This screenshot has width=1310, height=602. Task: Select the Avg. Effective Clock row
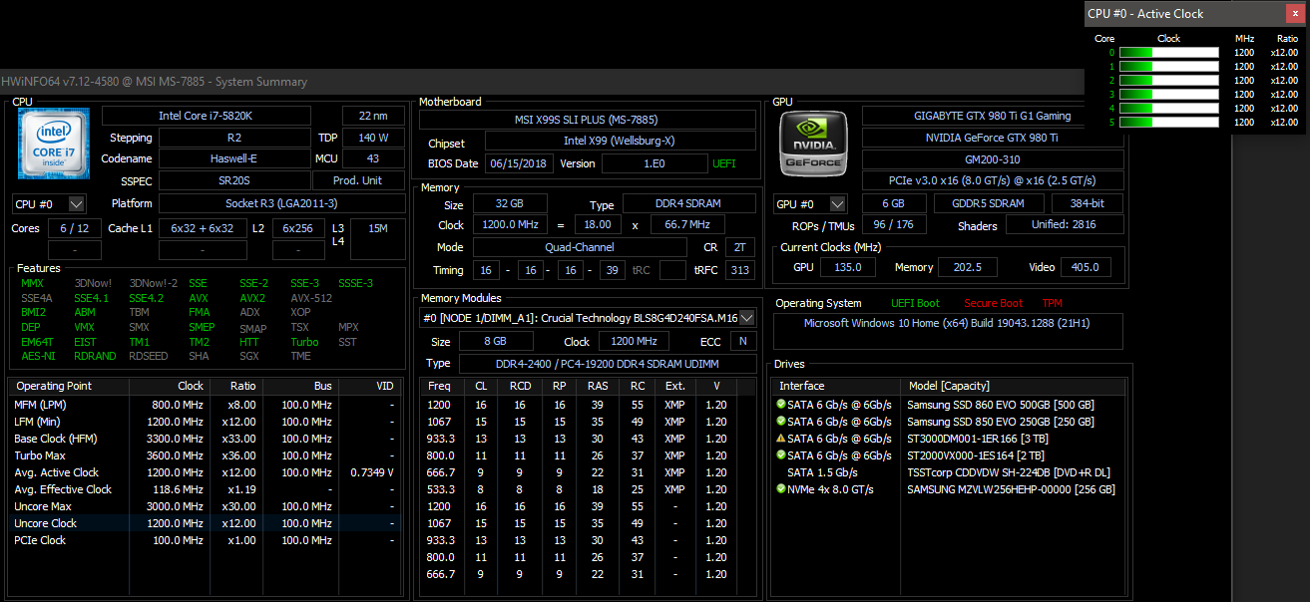[205, 489]
